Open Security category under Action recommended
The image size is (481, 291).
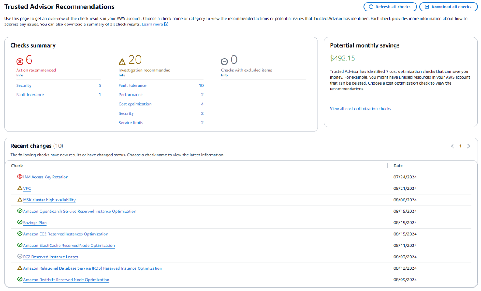tap(24, 85)
